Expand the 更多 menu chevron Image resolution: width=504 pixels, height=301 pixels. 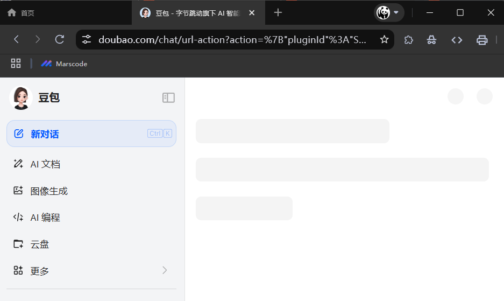point(165,270)
